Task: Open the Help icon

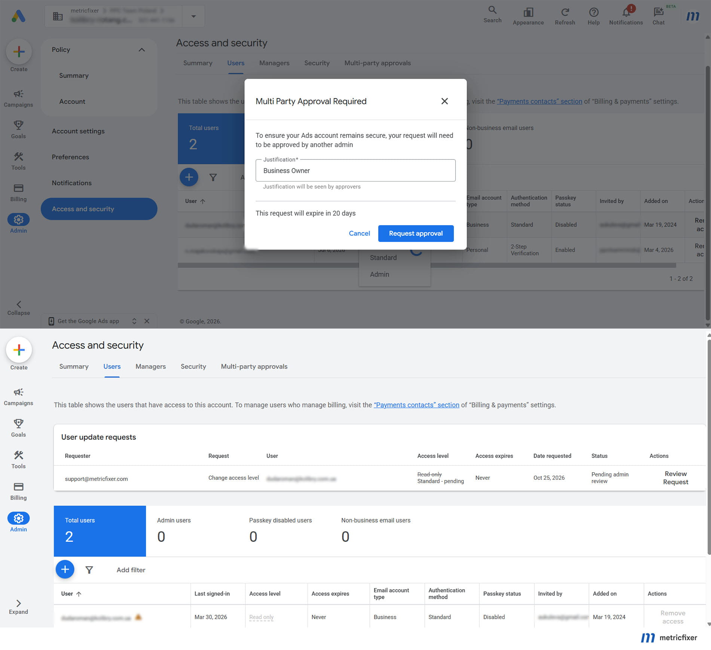Action: [x=593, y=16]
